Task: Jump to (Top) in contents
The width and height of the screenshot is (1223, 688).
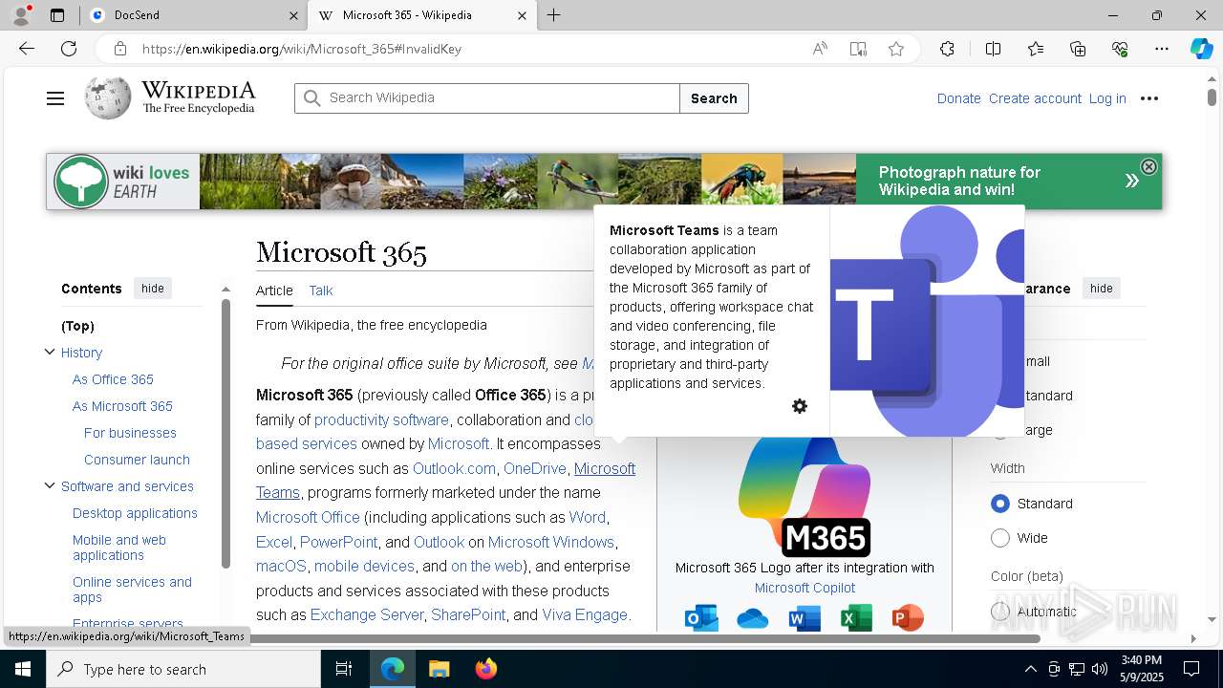Action: (77, 326)
